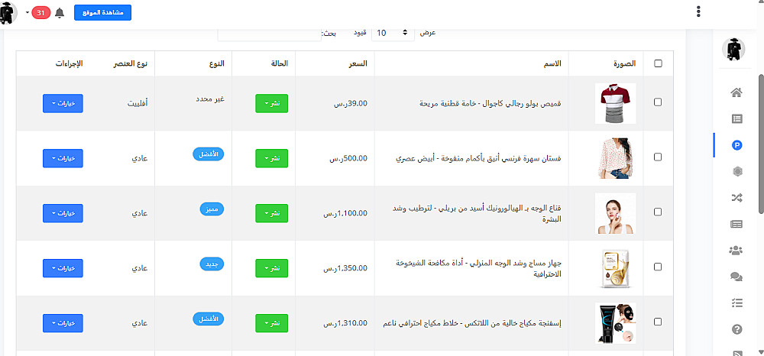Screen dimensions: 764x356
Task: Click the red 31 notifications badge
Action: tap(41, 13)
